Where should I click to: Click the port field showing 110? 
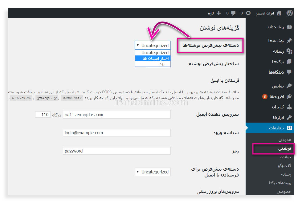(43, 115)
